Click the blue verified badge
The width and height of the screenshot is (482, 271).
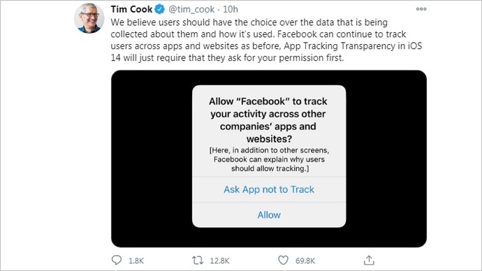tap(159, 9)
